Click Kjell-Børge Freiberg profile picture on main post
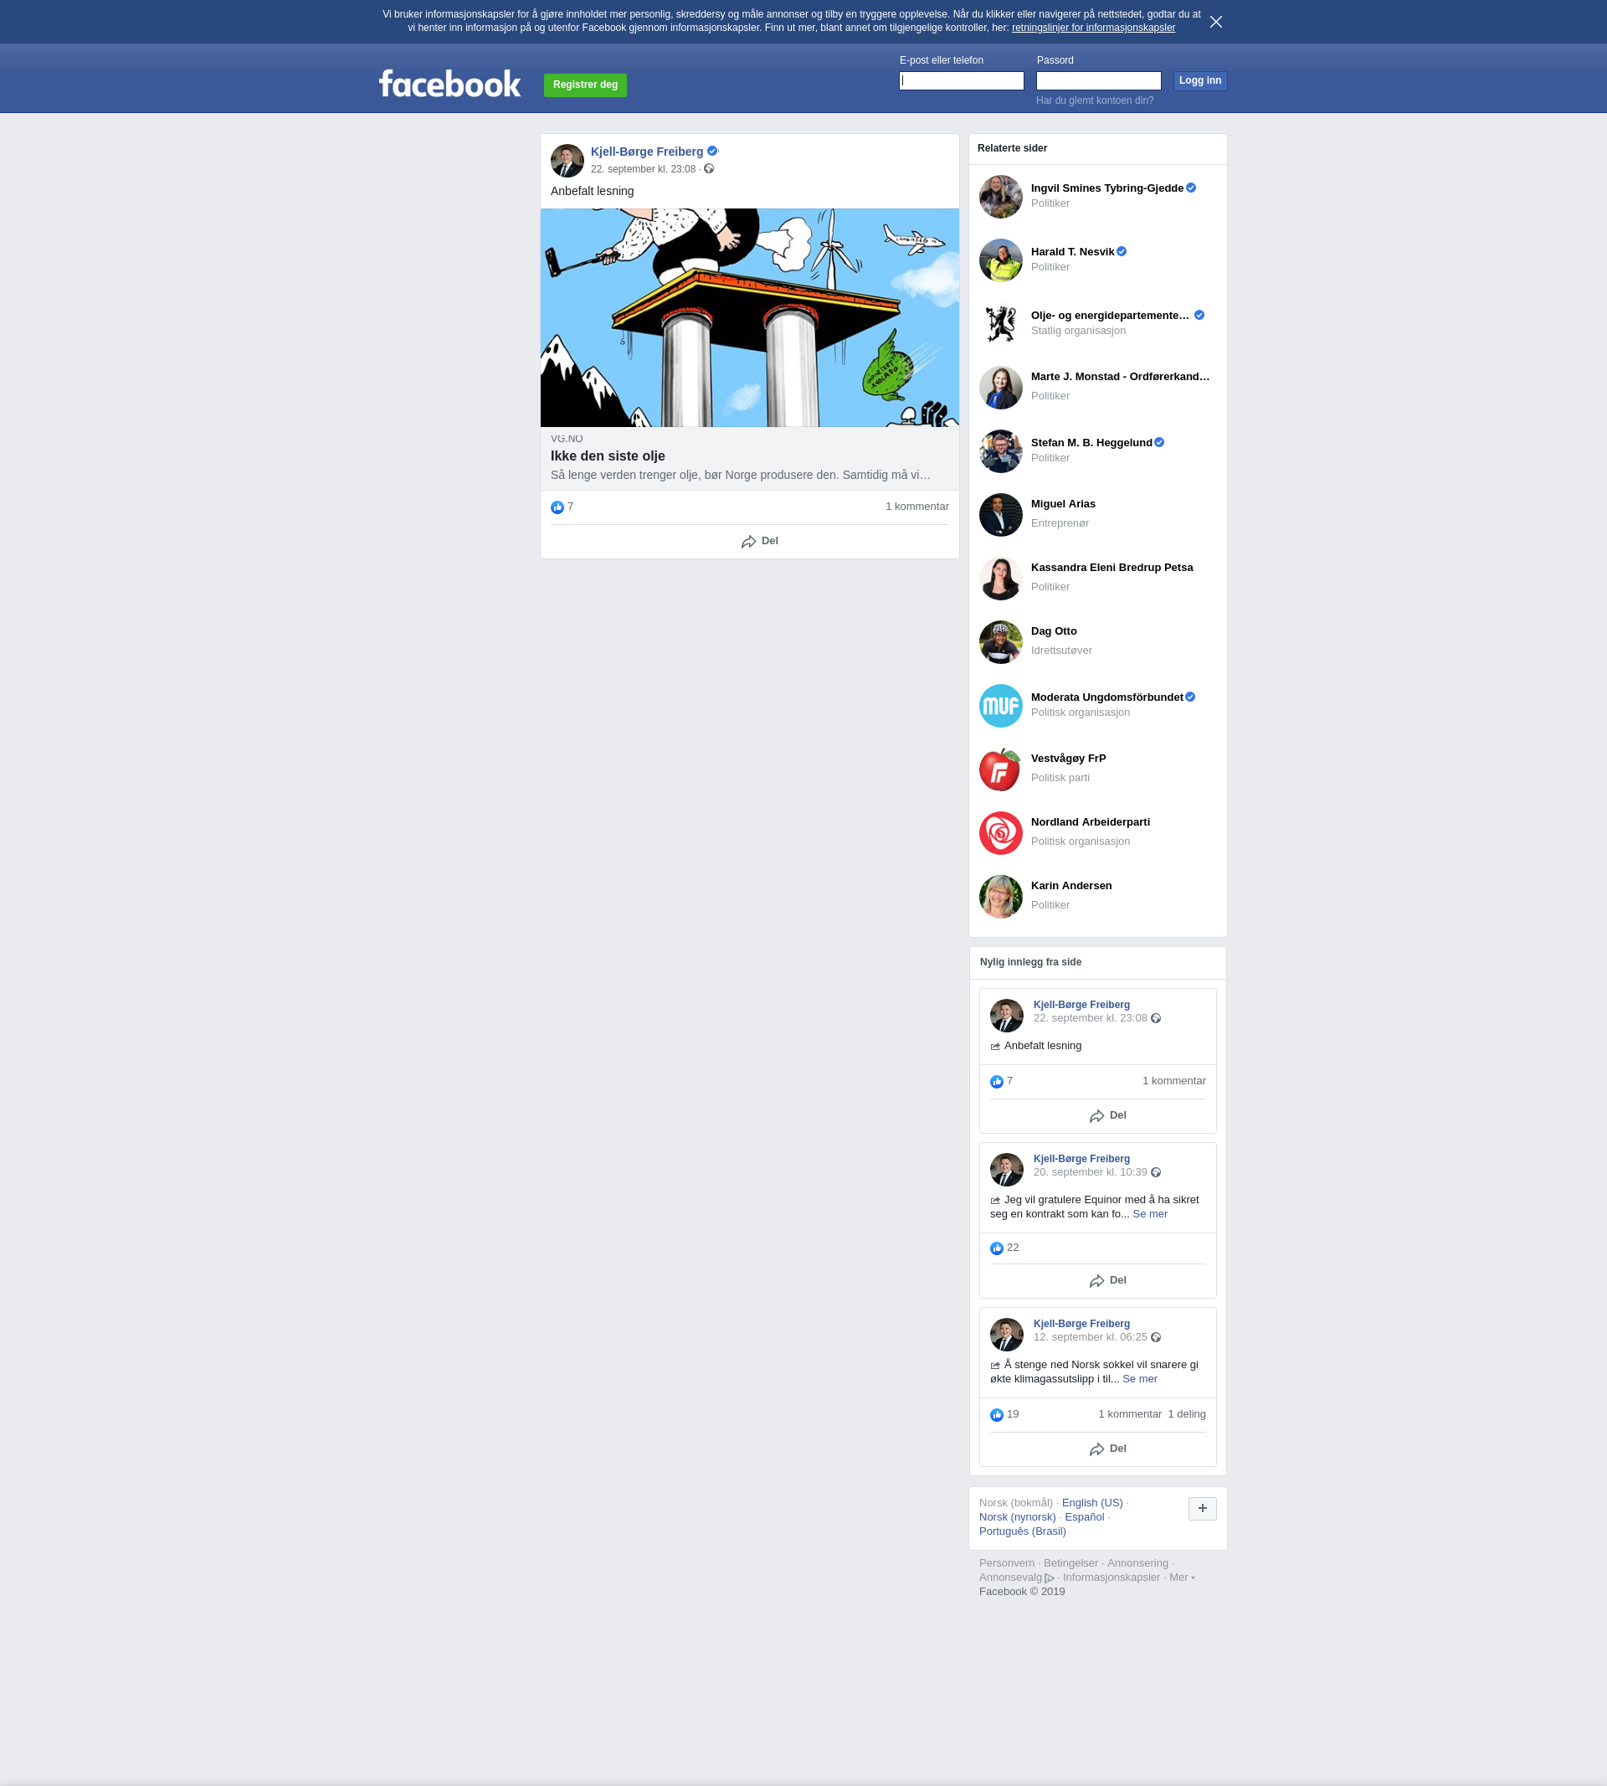Screen dimensions: 1607x1786 567,161
